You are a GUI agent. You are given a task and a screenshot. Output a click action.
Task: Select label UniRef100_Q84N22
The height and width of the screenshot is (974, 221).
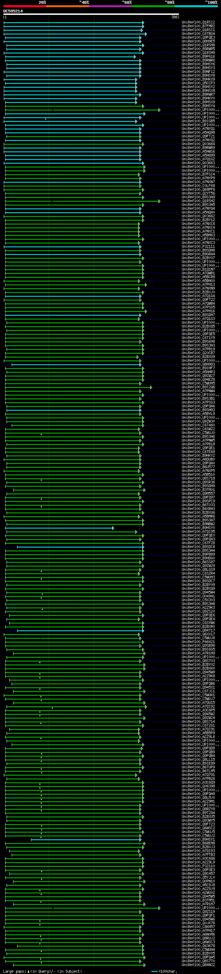point(198,965)
